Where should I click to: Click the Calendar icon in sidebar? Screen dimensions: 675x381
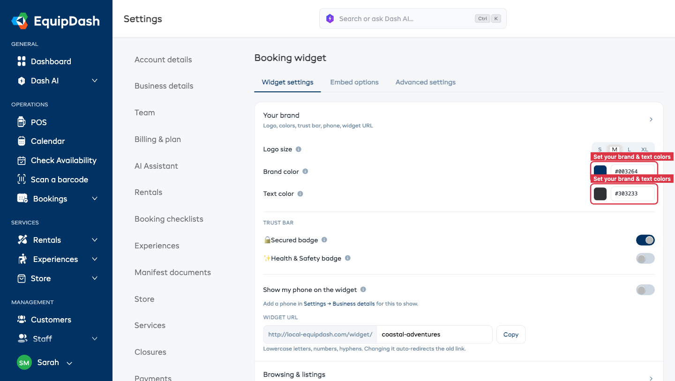point(21,141)
